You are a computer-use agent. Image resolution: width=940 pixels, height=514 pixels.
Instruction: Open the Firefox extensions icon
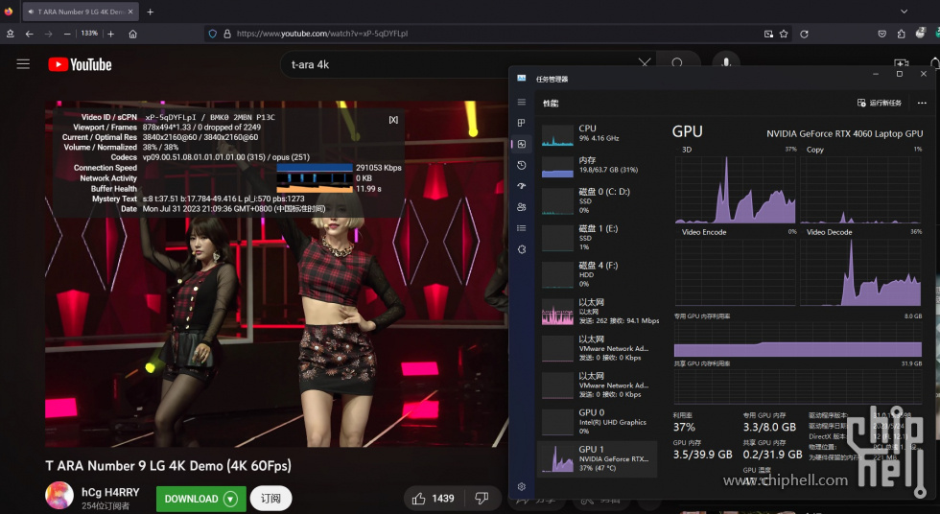point(901,35)
